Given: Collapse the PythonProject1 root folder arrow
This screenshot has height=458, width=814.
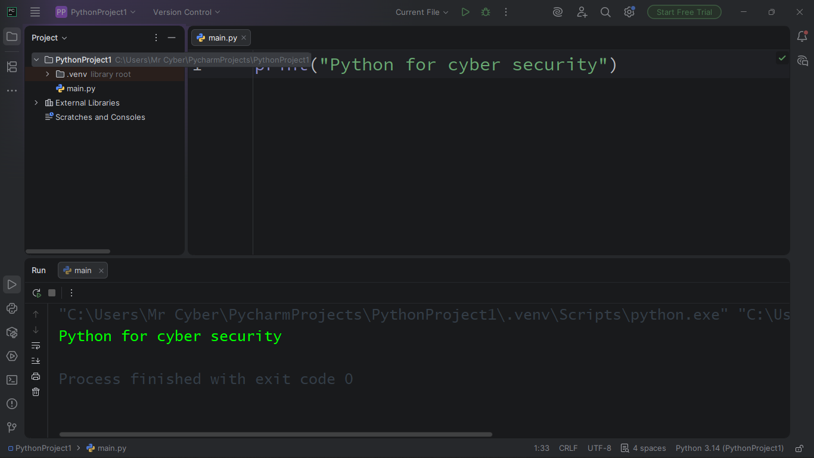Looking at the screenshot, I should (x=36, y=60).
